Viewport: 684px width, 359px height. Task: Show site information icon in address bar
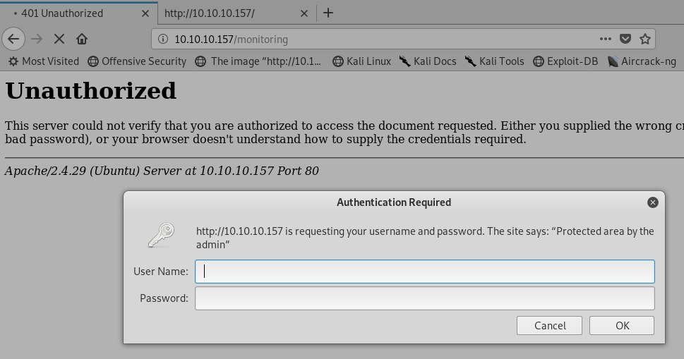coord(163,39)
